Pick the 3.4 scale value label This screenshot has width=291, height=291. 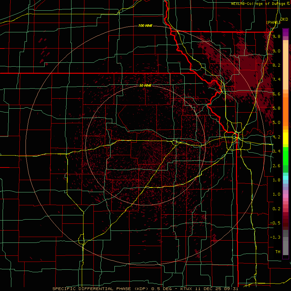click(x=276, y=151)
